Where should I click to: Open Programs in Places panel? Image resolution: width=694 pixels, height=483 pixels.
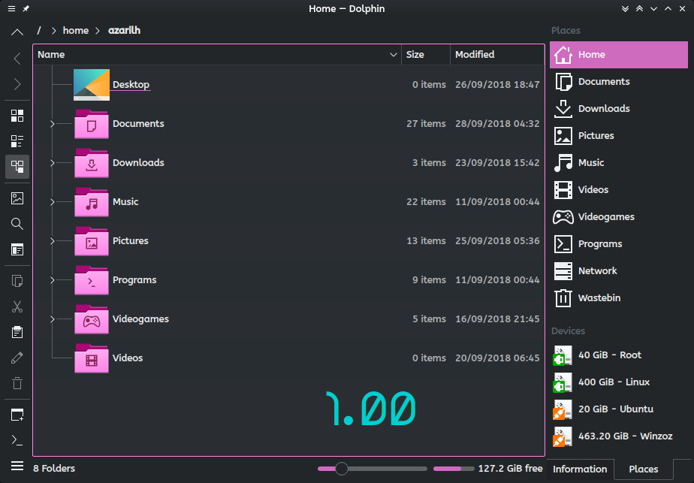click(619, 244)
